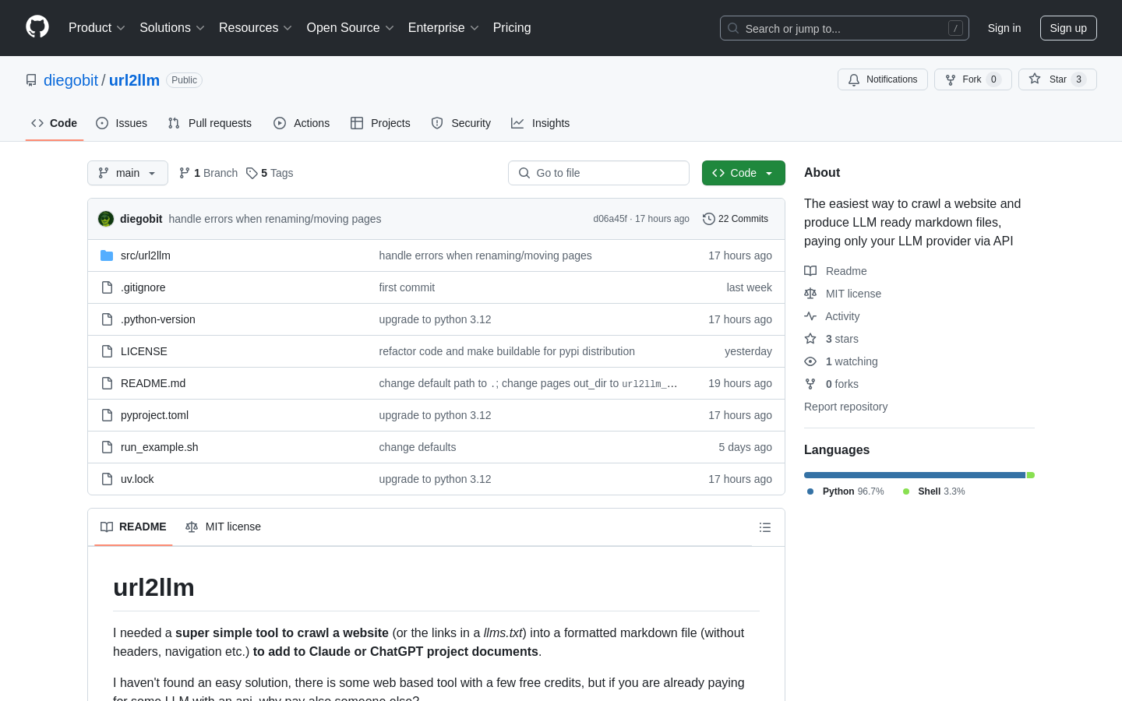This screenshot has width=1122, height=701.
Task: Focus the Go to file search field
Action: point(598,173)
